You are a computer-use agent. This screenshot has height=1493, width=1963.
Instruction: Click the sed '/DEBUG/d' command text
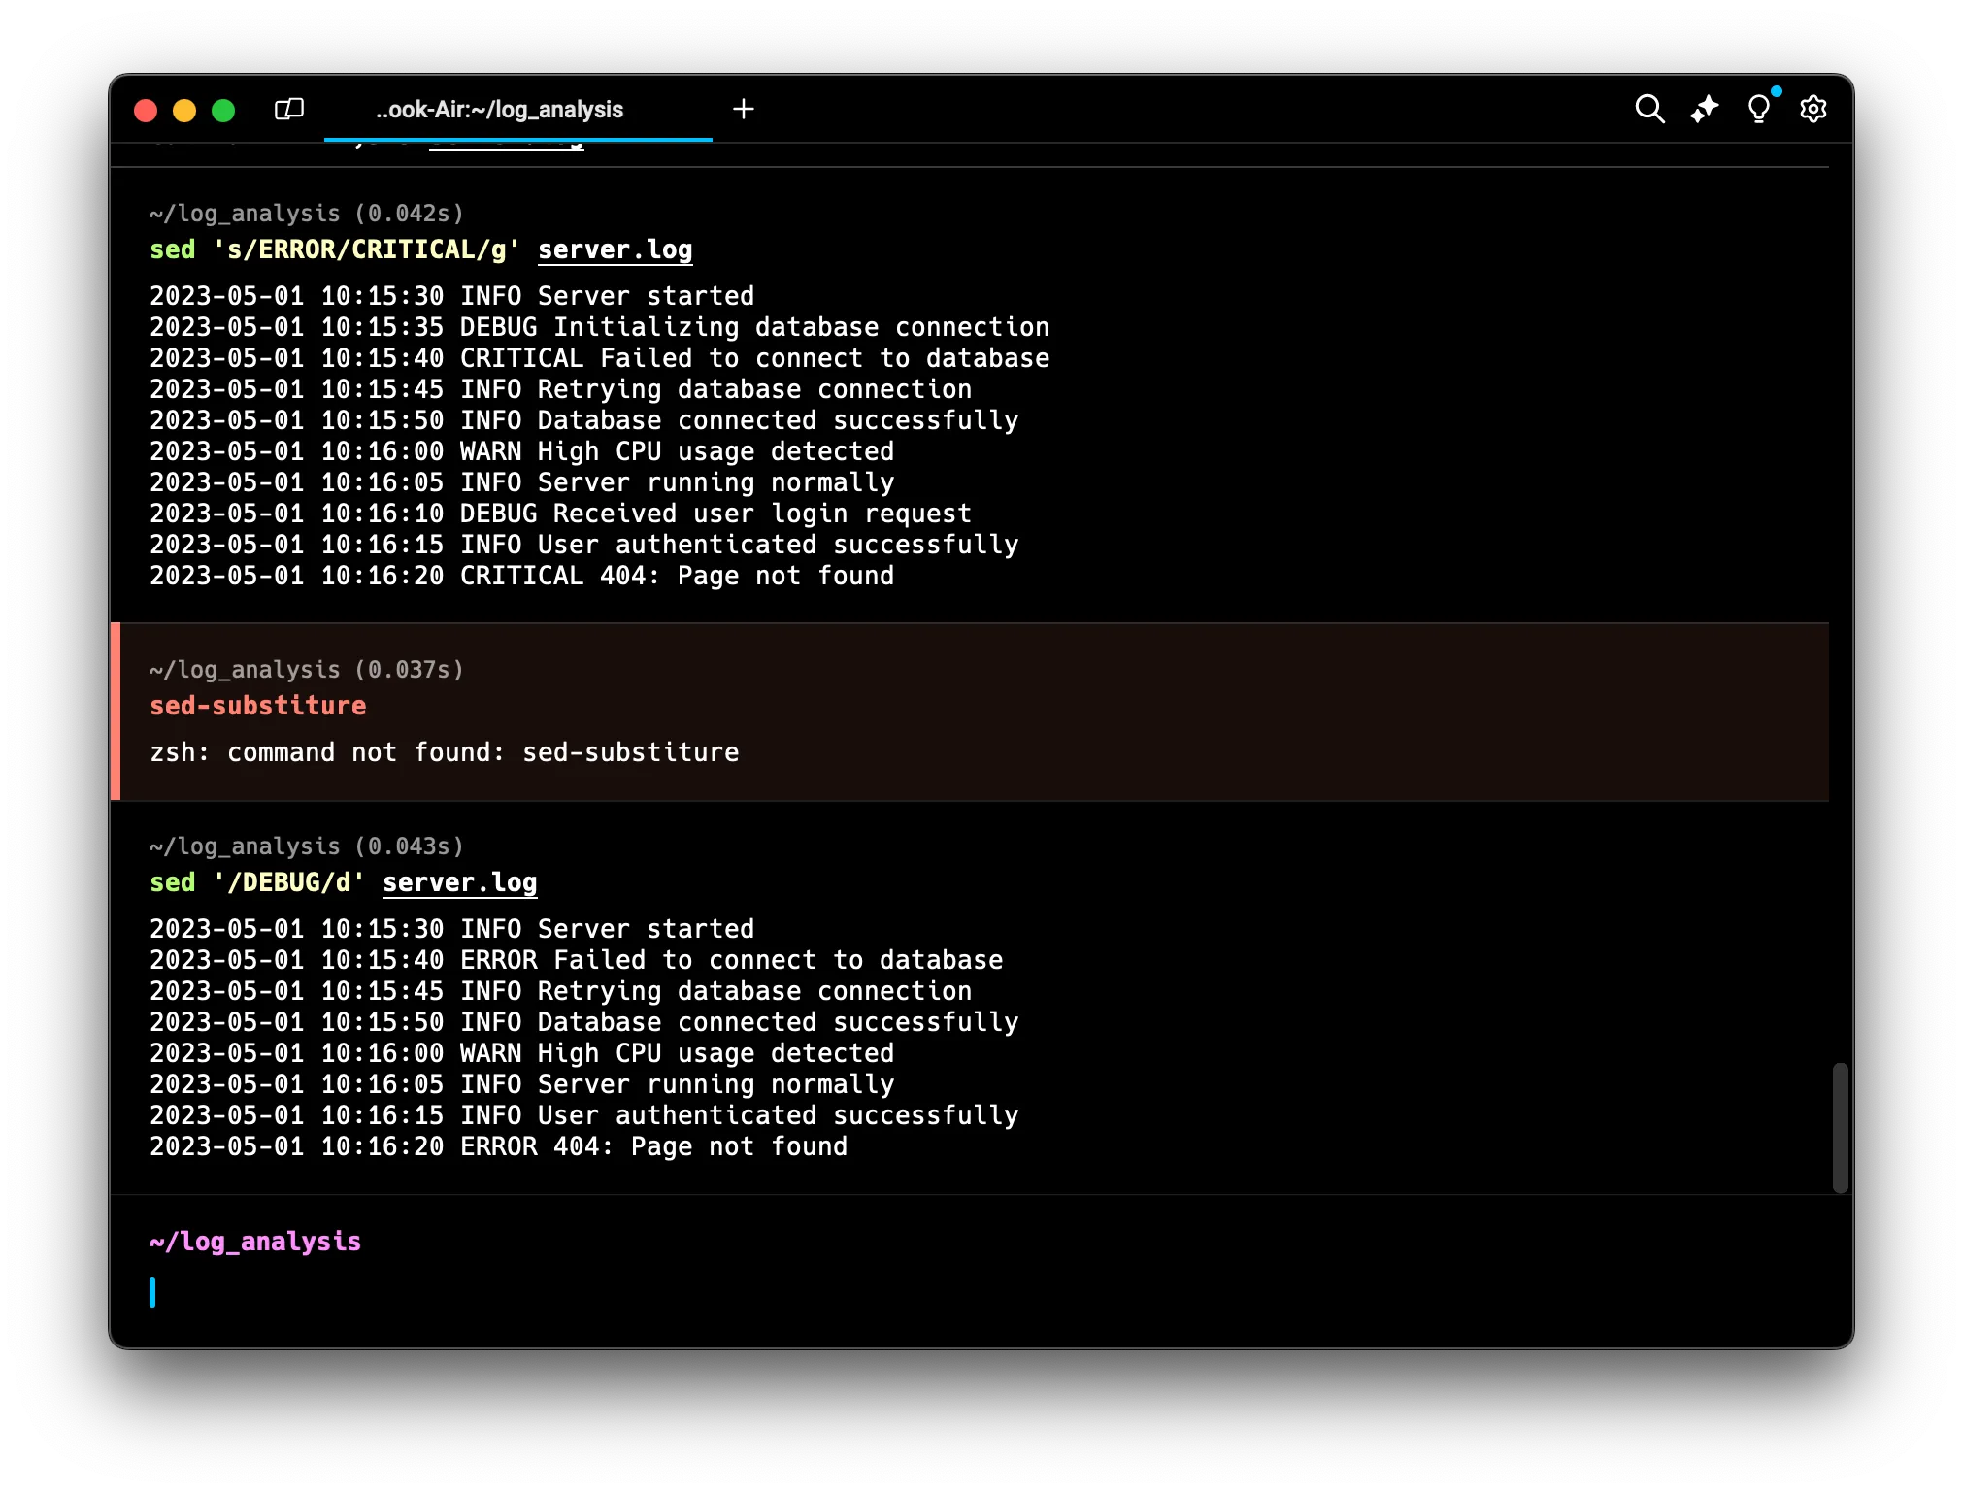point(257,883)
